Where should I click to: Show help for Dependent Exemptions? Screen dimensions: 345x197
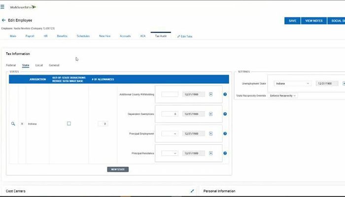[225, 114]
